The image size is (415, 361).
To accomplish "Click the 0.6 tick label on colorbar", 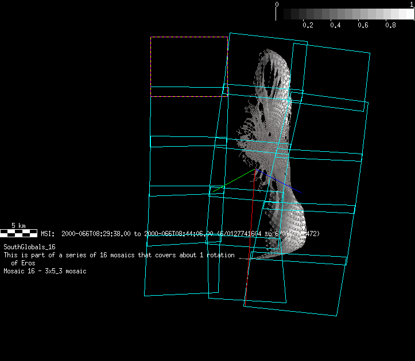I will (x=363, y=25).
